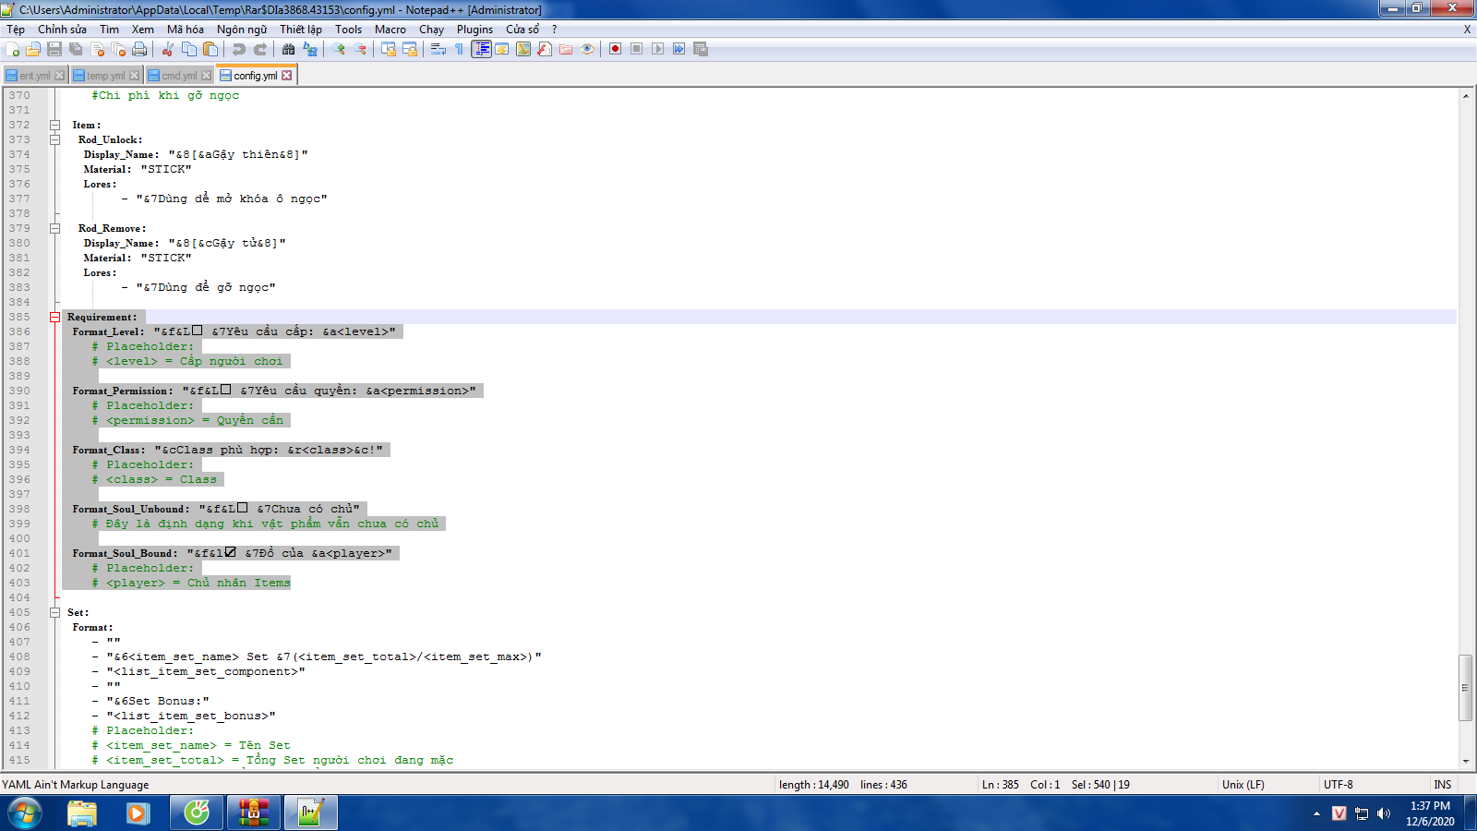Image resolution: width=1477 pixels, height=831 pixels.
Task: Collapse the Requirement fold marker
Action: (54, 317)
